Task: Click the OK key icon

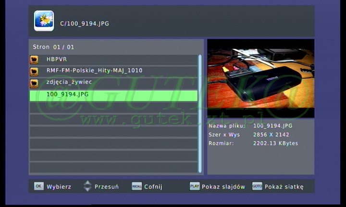Action: [39, 186]
